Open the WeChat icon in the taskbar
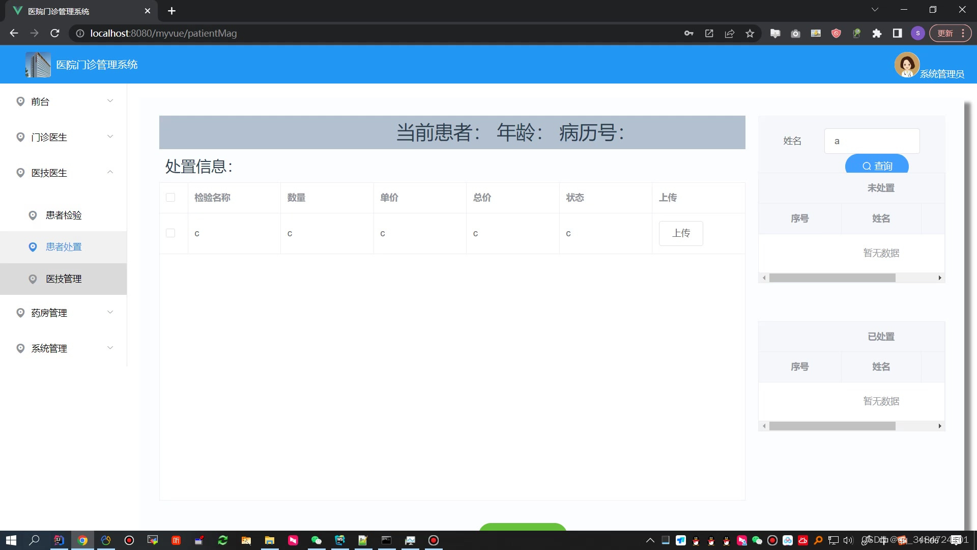 pyautogui.click(x=316, y=540)
